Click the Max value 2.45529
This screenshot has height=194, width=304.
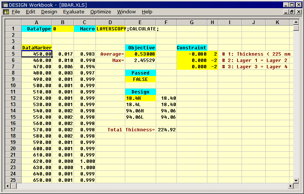140,60
